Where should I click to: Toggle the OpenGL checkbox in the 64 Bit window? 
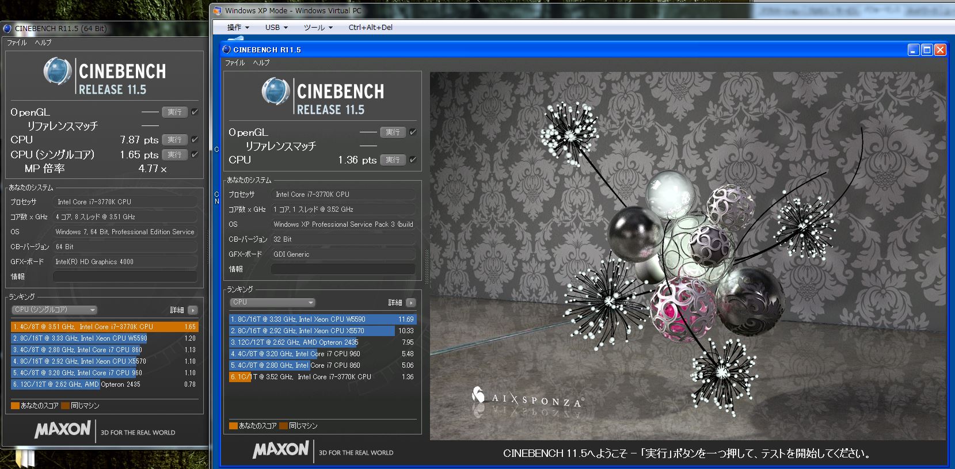(195, 112)
